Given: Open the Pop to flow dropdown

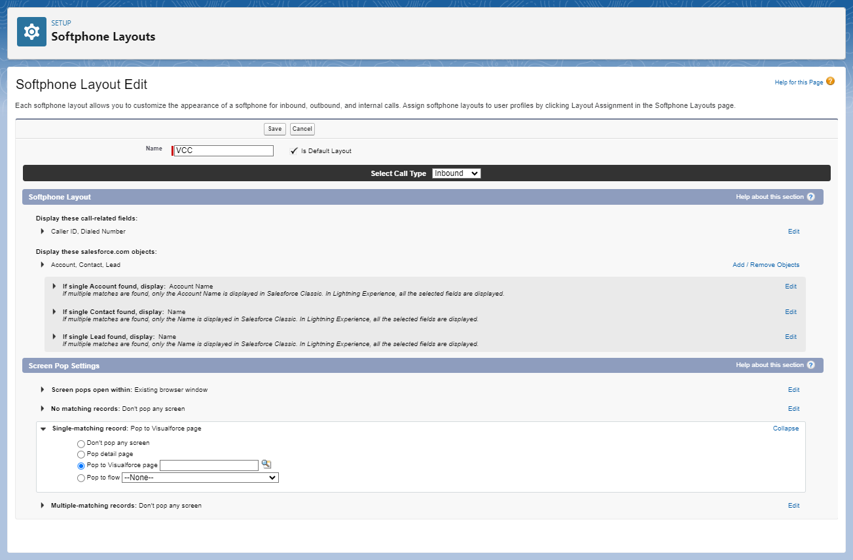Looking at the screenshot, I should coord(200,478).
